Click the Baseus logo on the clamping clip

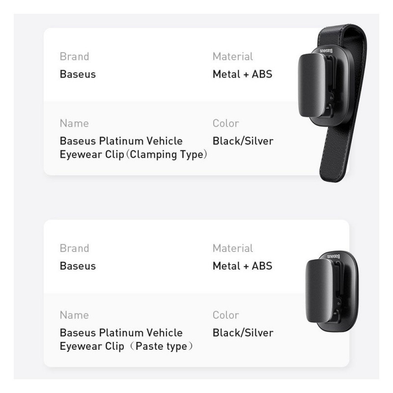coord(328,50)
